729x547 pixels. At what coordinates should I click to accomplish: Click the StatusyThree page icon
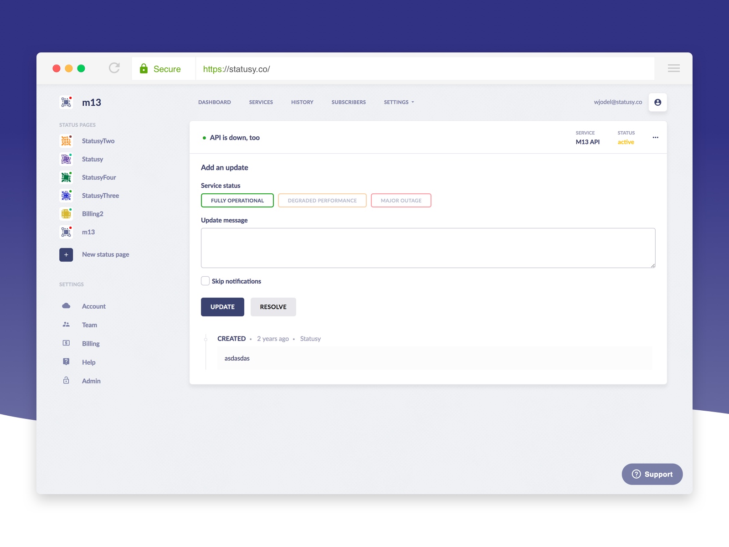click(67, 196)
